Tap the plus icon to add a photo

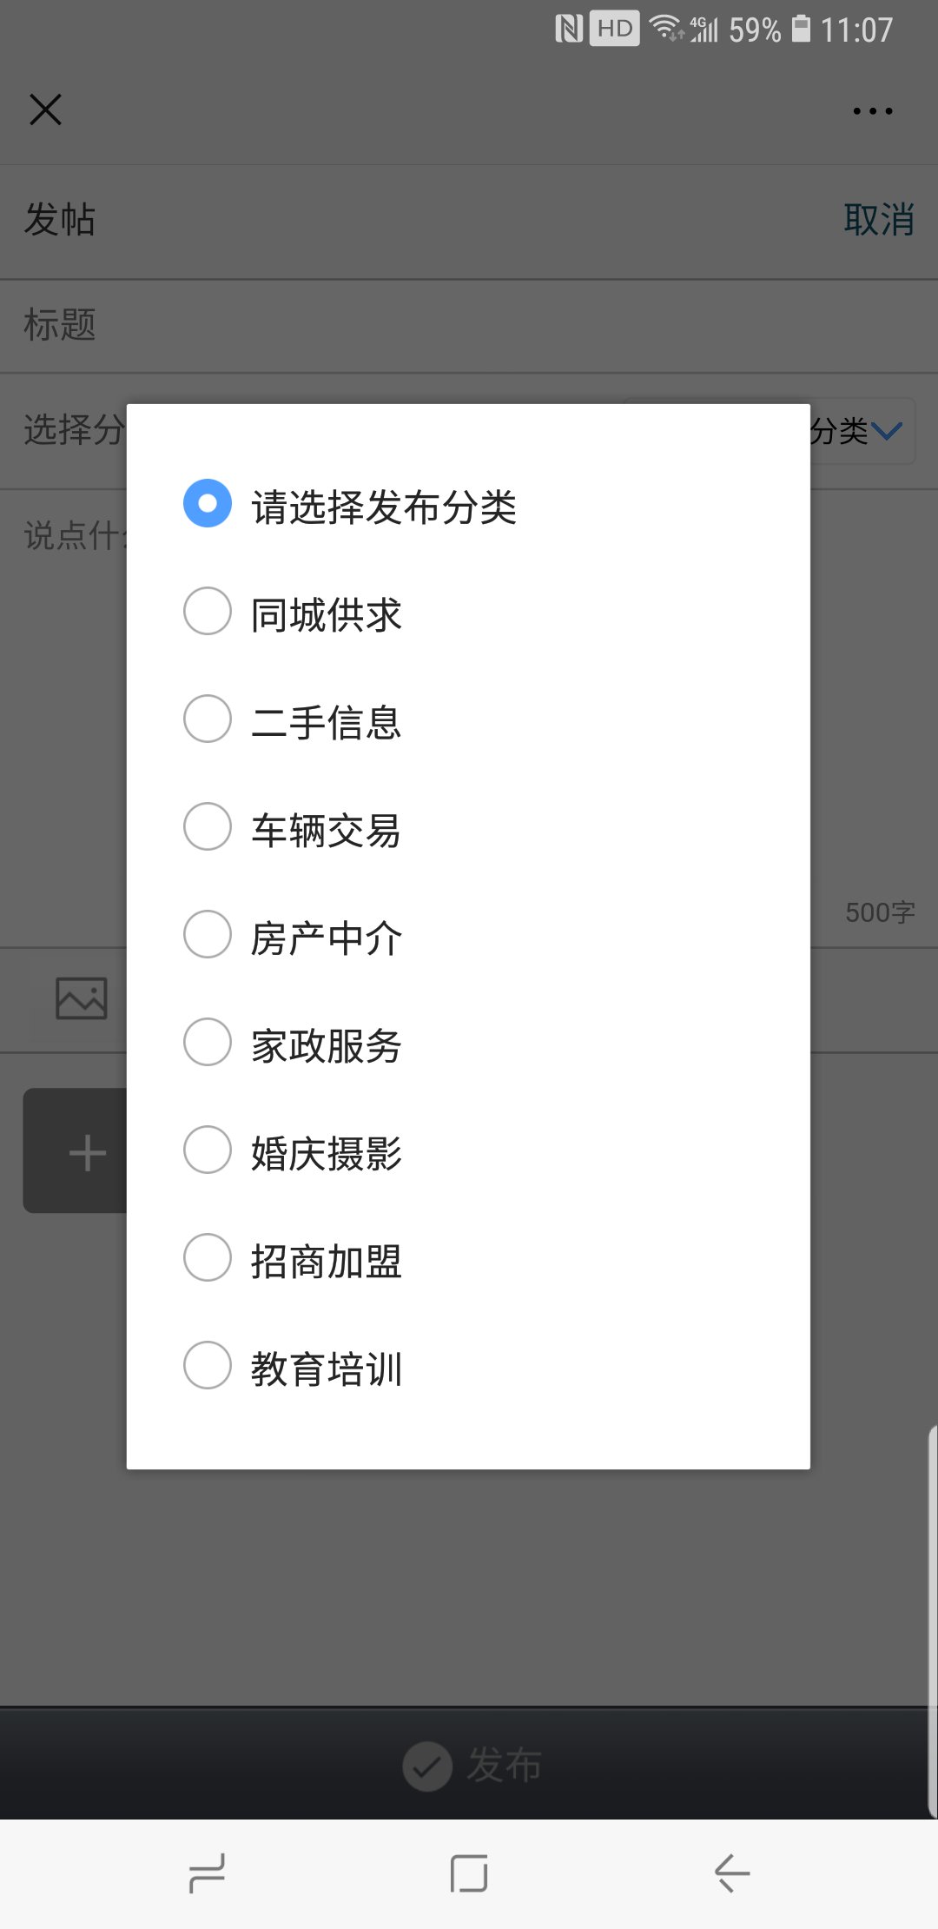click(x=86, y=1151)
